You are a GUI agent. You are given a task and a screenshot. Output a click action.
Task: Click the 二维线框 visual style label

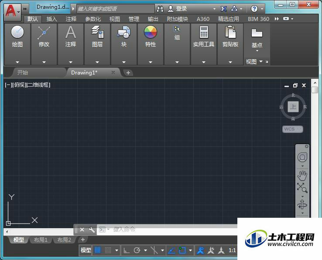point(38,84)
